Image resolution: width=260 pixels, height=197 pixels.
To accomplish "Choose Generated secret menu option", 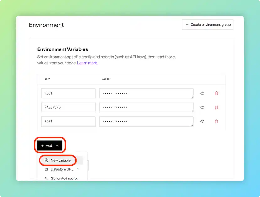I will [64, 178].
